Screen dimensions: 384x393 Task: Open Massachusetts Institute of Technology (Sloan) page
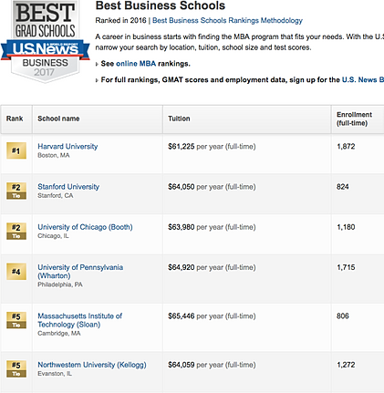coord(79,320)
